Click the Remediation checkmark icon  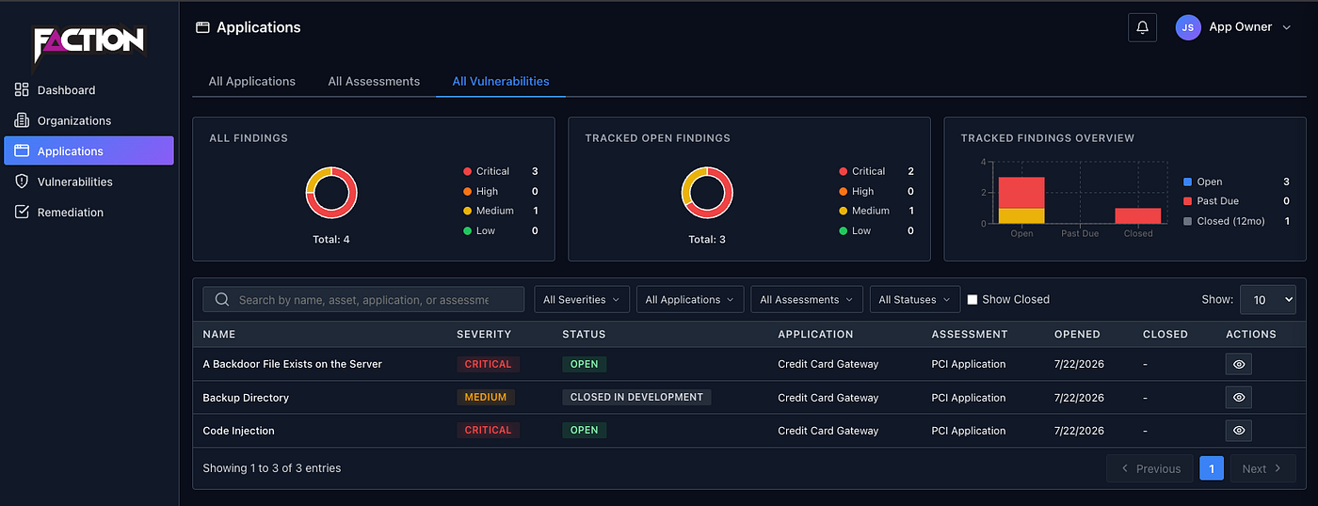coord(22,212)
